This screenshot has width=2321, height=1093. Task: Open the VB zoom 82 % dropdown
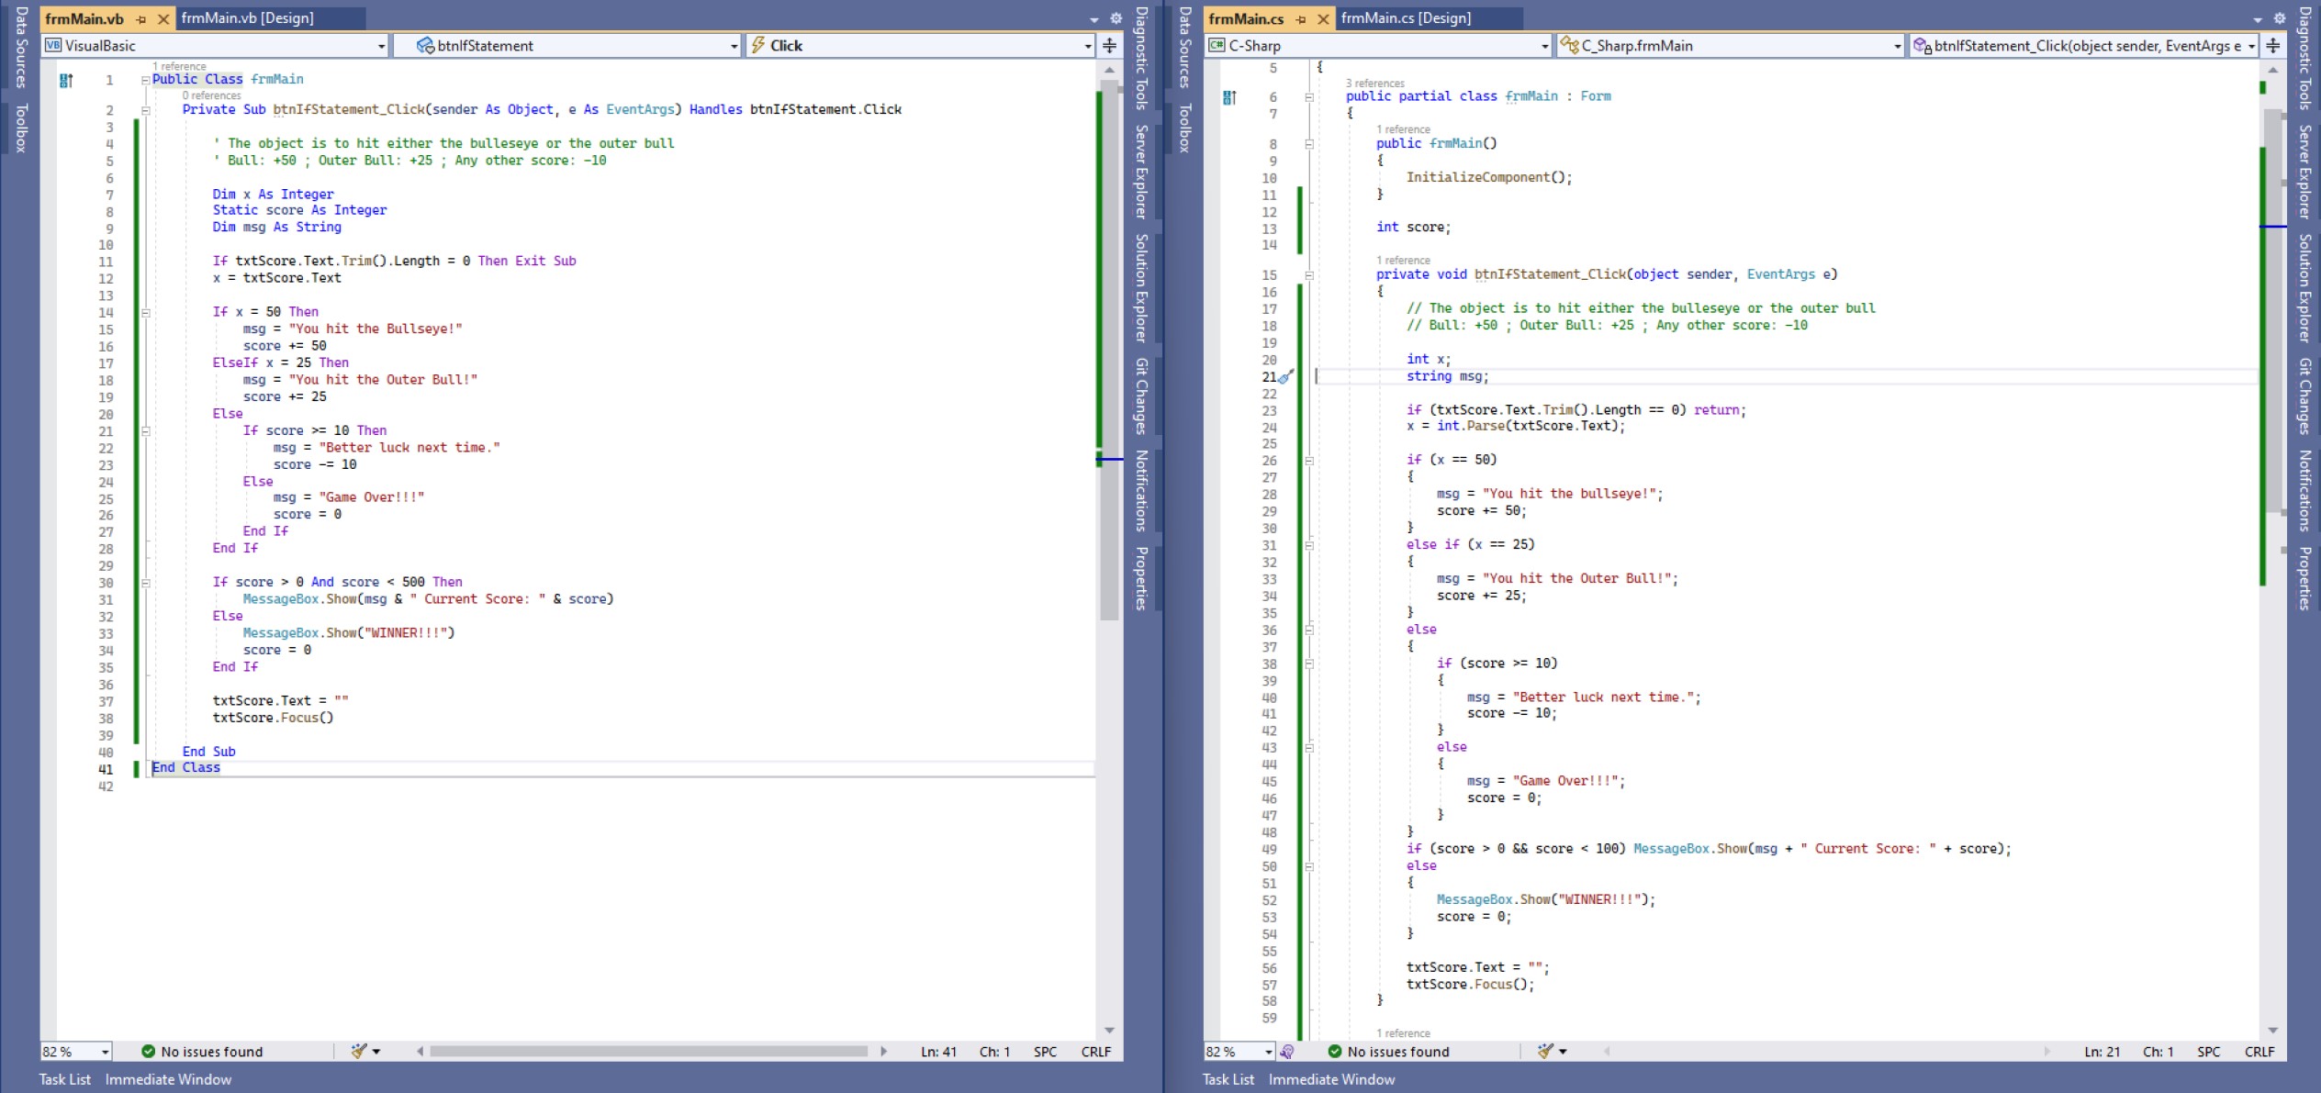[x=106, y=1052]
